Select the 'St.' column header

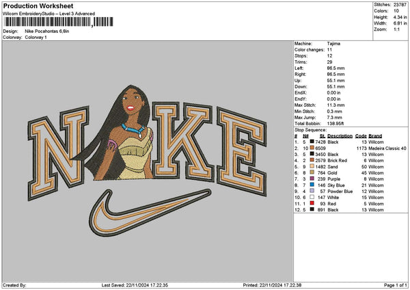pos(323,136)
